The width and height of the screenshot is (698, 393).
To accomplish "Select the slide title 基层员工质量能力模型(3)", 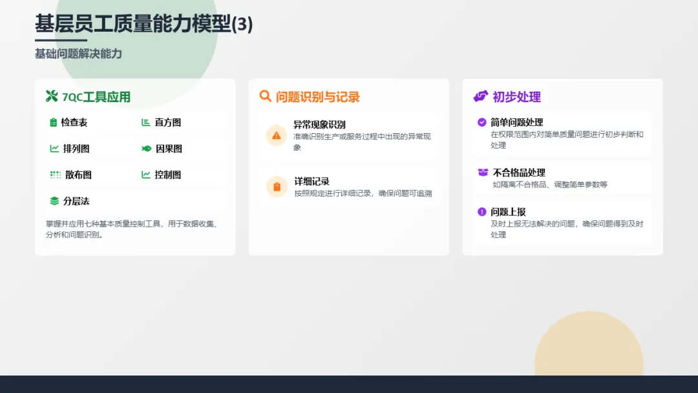I will [143, 23].
